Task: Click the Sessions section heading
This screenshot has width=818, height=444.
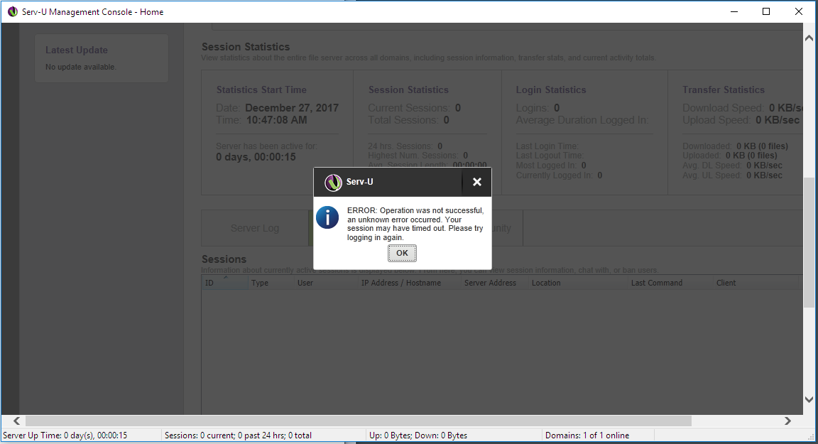Action: click(224, 259)
